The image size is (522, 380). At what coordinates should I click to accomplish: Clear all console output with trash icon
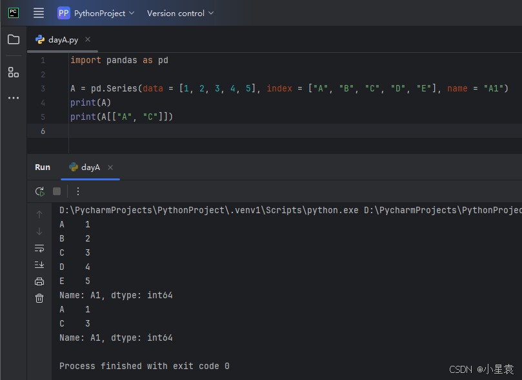click(39, 298)
